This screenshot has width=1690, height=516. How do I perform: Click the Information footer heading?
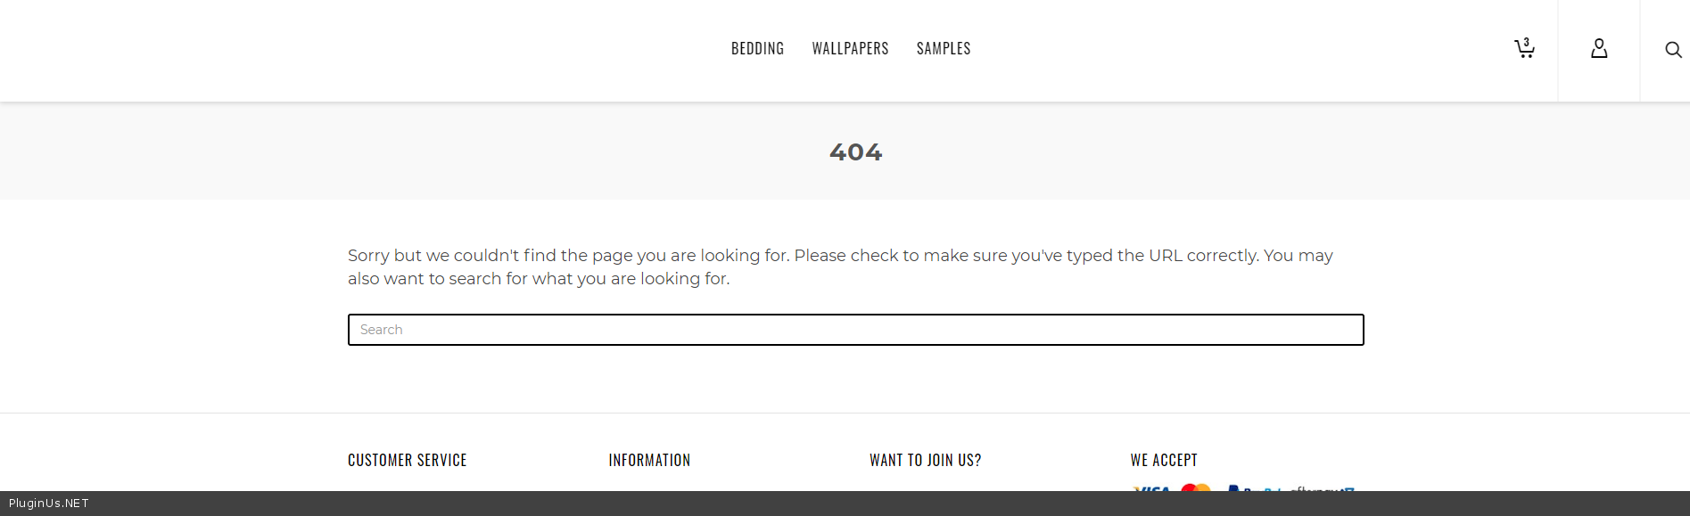649,461
